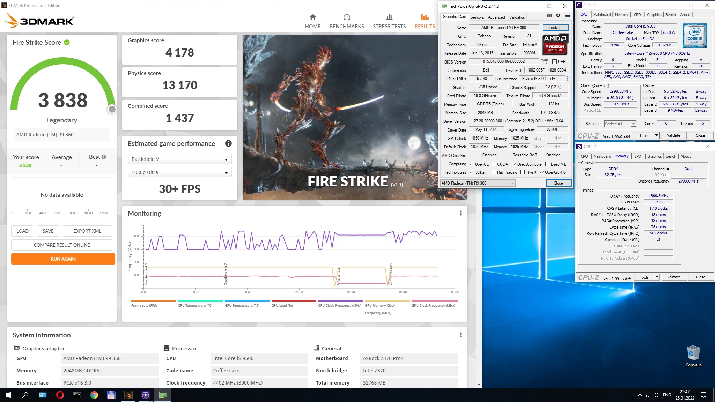Click the info icon beside Best score

point(104,157)
